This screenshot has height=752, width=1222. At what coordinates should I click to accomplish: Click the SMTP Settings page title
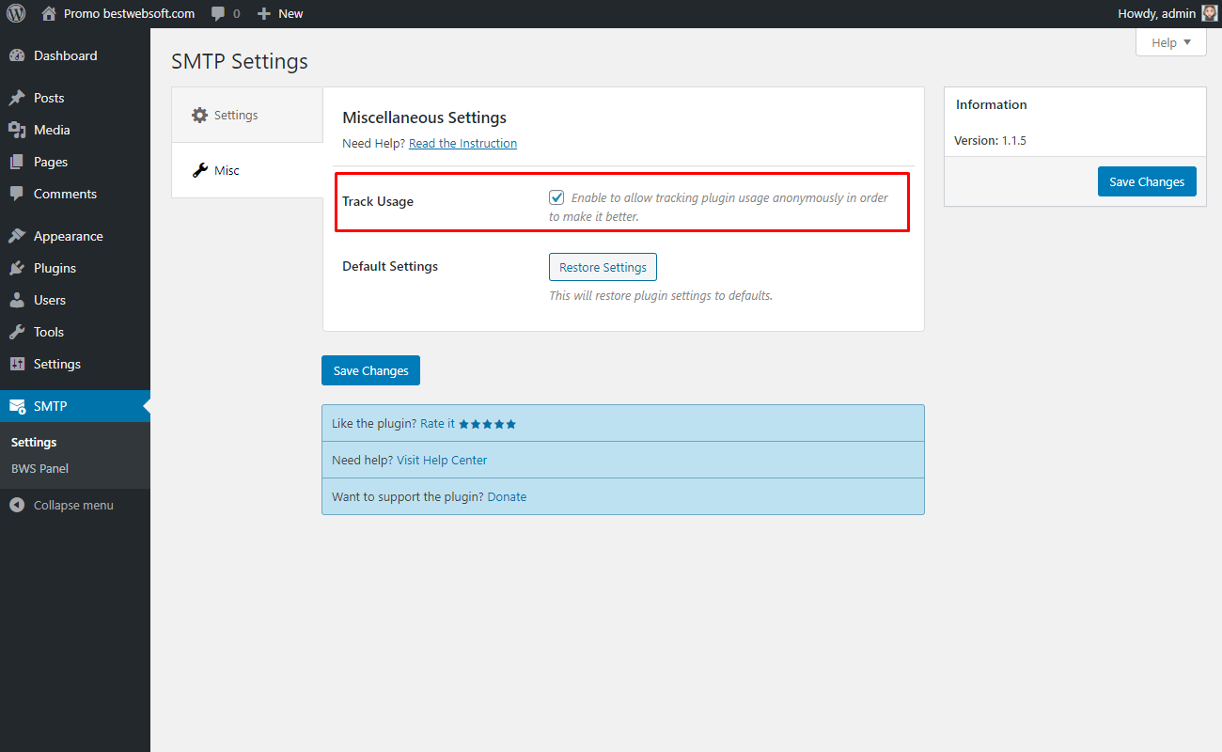coord(240,62)
